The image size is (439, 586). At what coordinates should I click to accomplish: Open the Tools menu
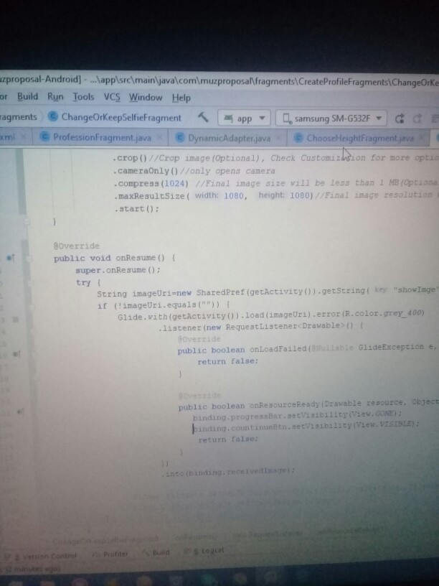coord(83,97)
